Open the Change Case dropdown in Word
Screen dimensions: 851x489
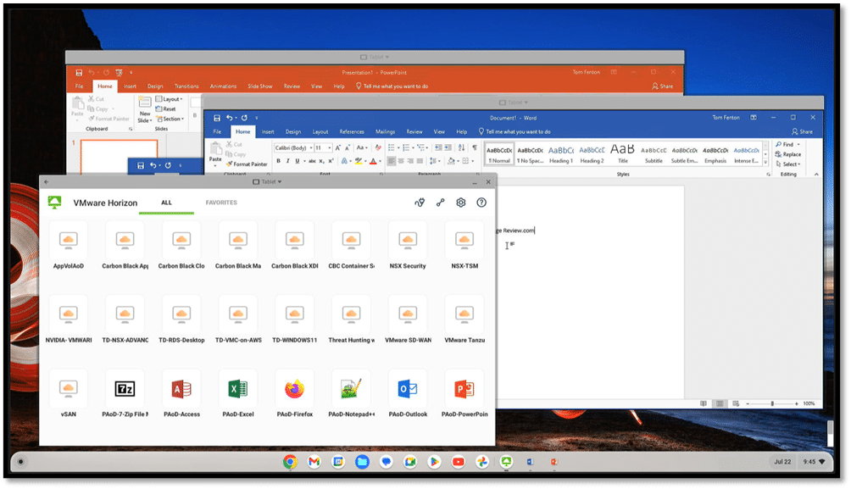[x=361, y=147]
